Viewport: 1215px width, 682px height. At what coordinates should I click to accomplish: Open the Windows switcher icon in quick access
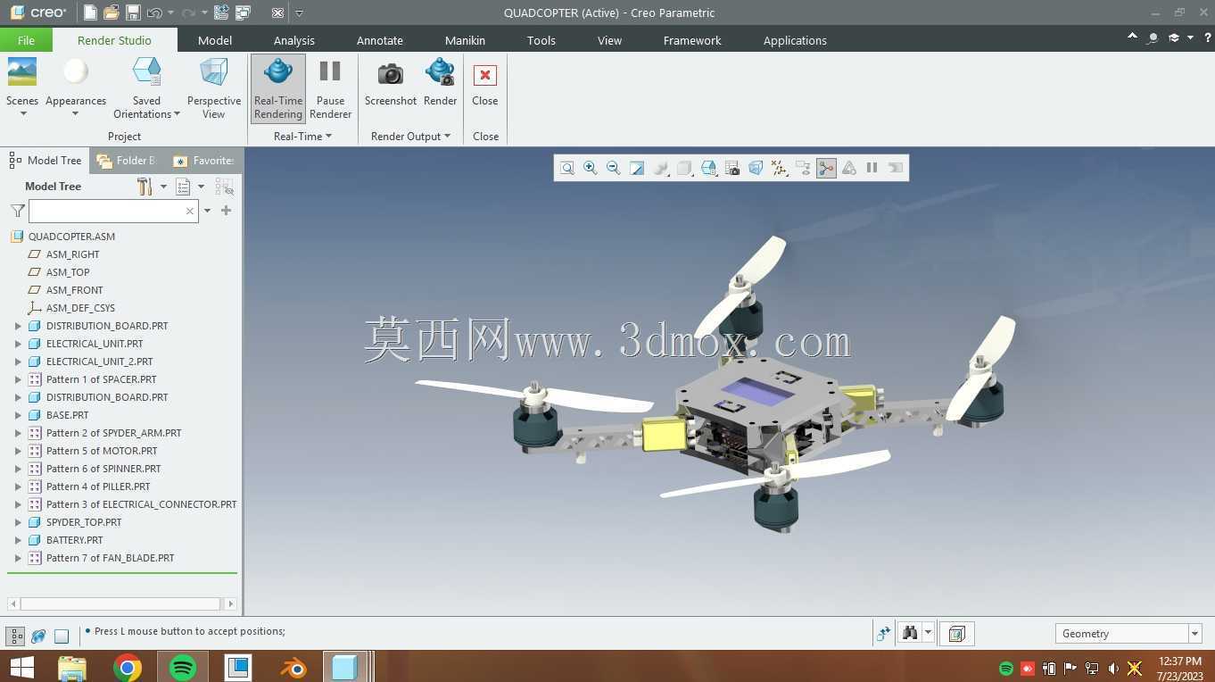(x=243, y=12)
